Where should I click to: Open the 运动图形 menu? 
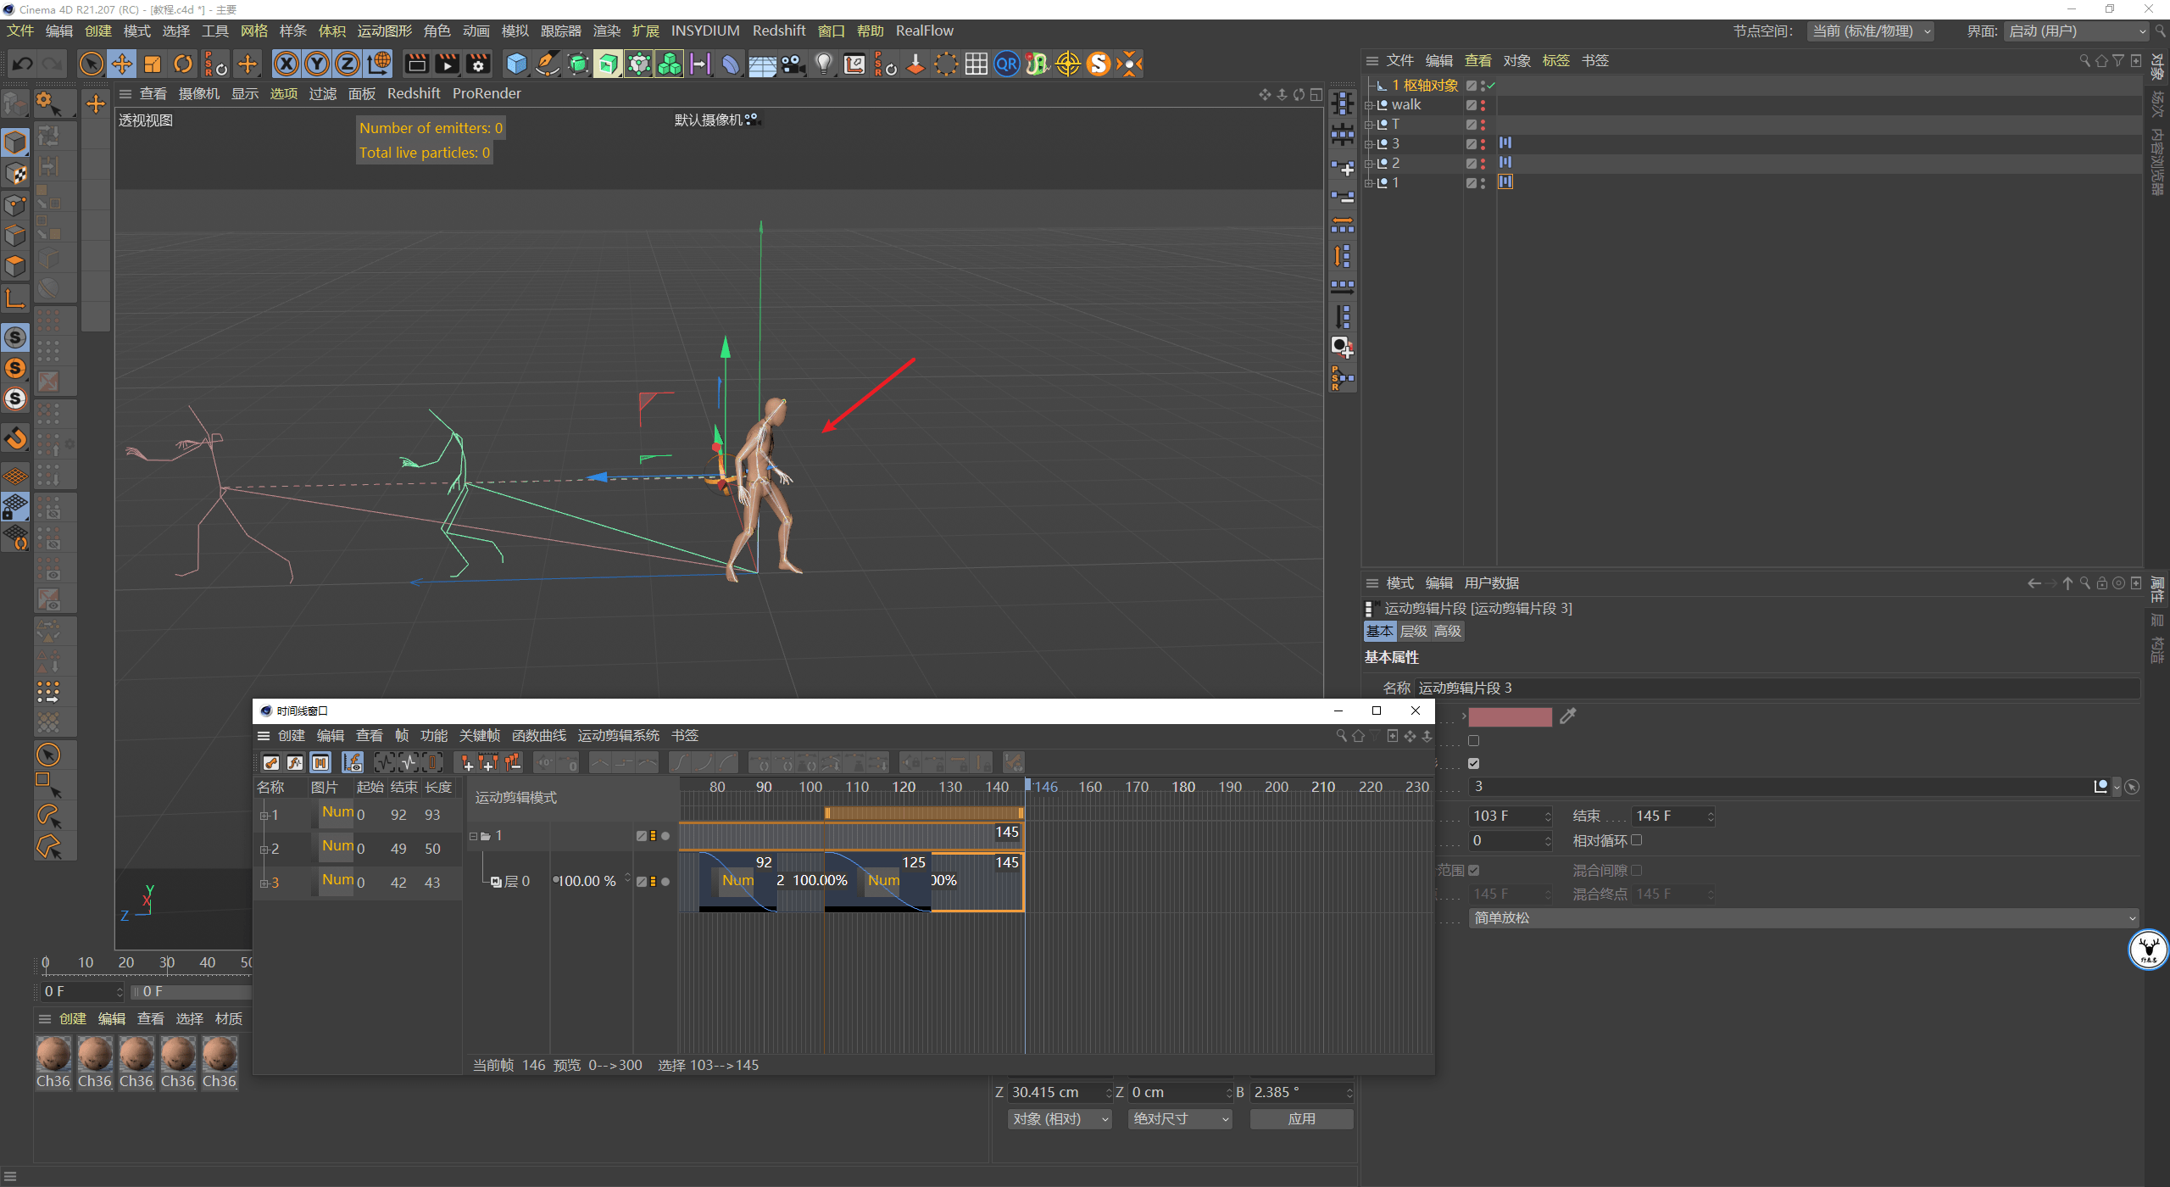[384, 31]
